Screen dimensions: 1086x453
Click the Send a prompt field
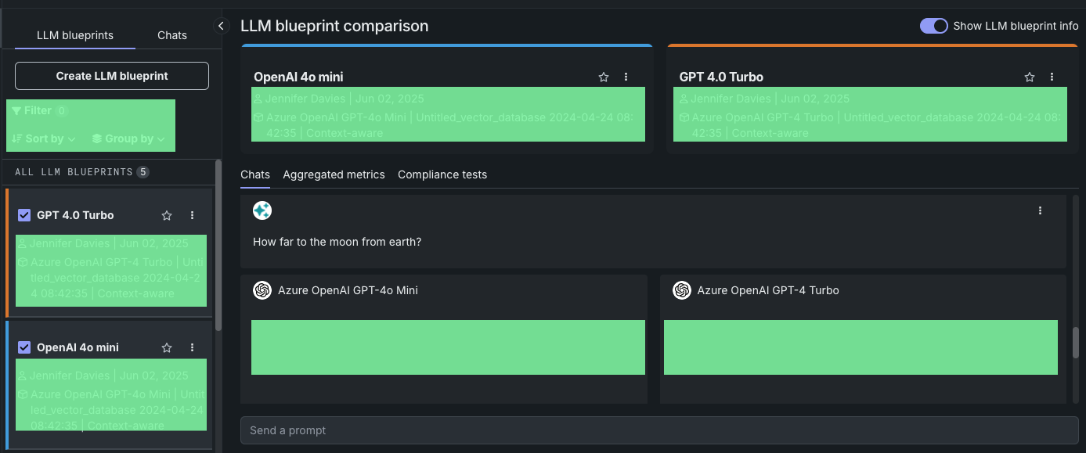point(658,430)
